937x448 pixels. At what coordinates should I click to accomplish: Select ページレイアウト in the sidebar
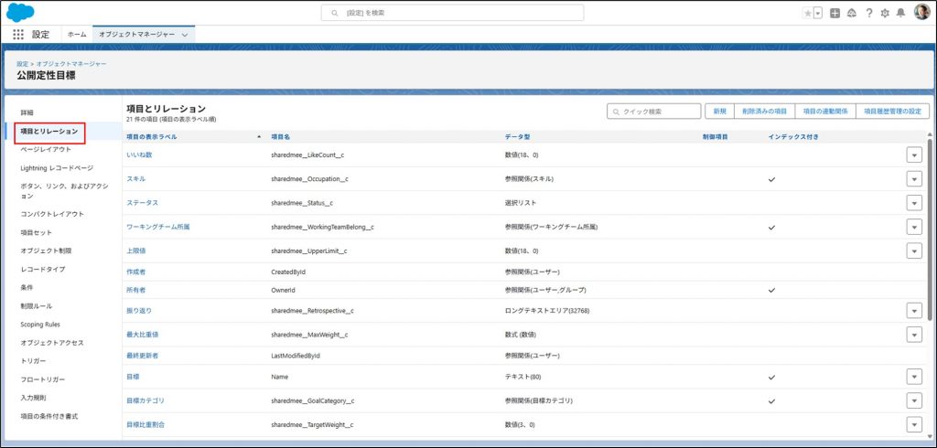pos(46,149)
